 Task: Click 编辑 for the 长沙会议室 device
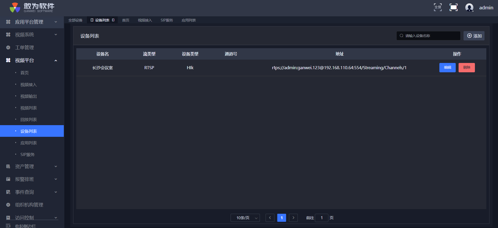447,68
